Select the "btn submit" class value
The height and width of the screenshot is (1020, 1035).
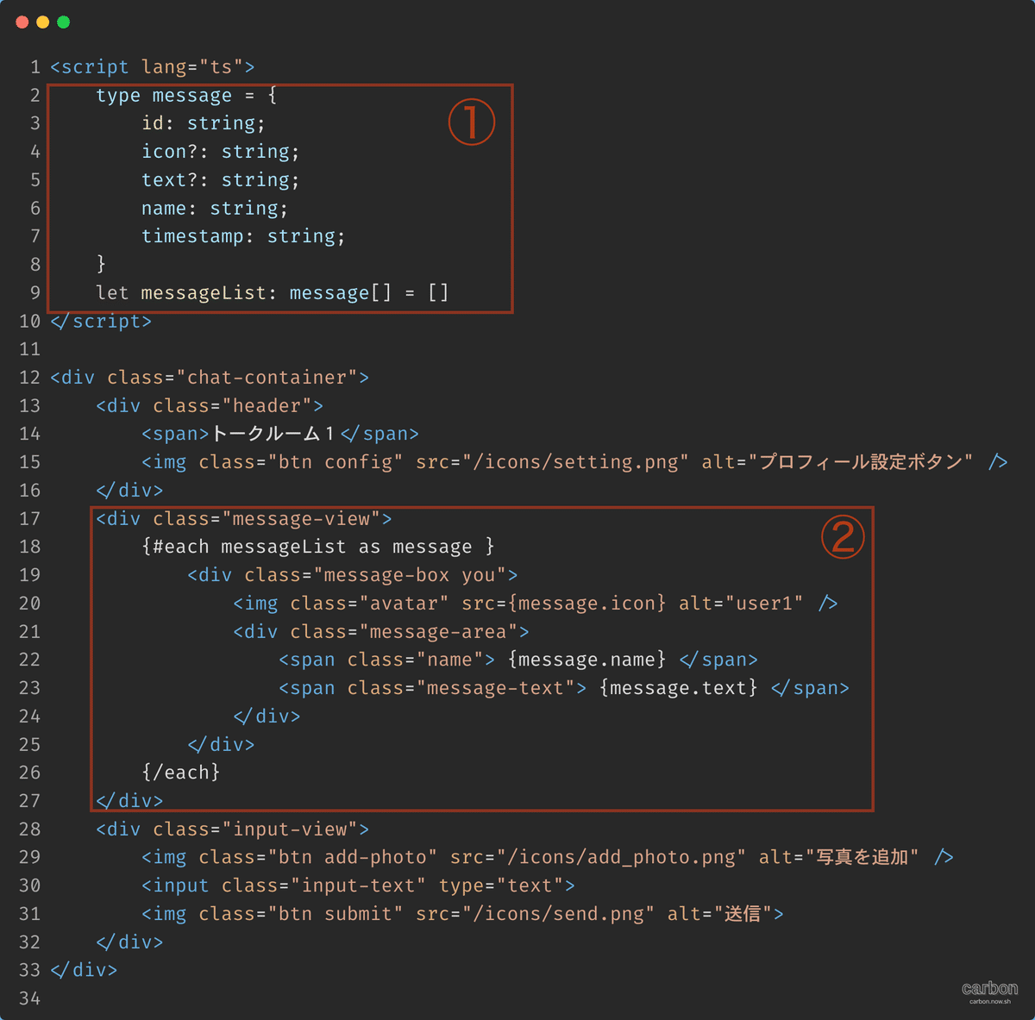pyautogui.click(x=336, y=914)
